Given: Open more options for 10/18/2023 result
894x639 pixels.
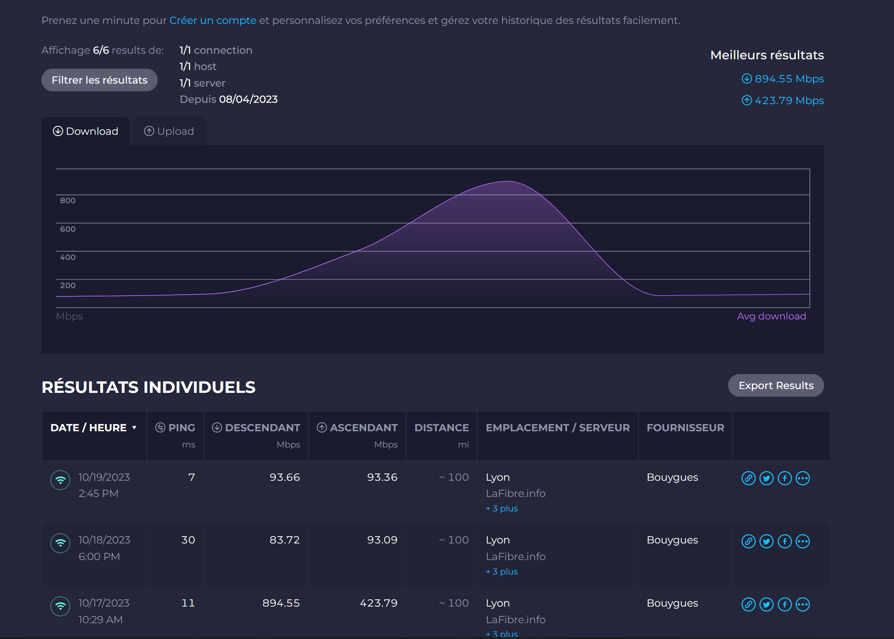Looking at the screenshot, I should [803, 541].
